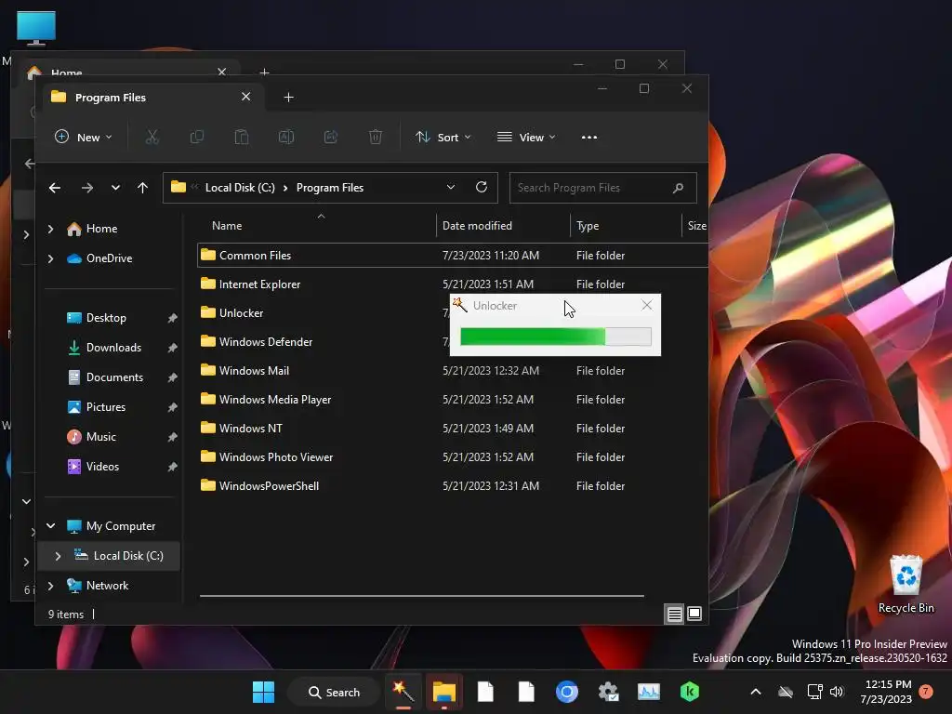Open the clock and date panel
This screenshot has width=952, height=714.
886,692
